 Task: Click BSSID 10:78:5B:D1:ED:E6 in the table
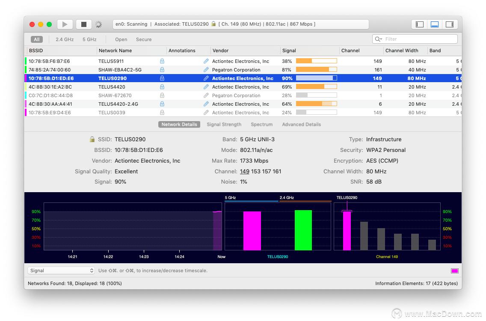(x=51, y=78)
